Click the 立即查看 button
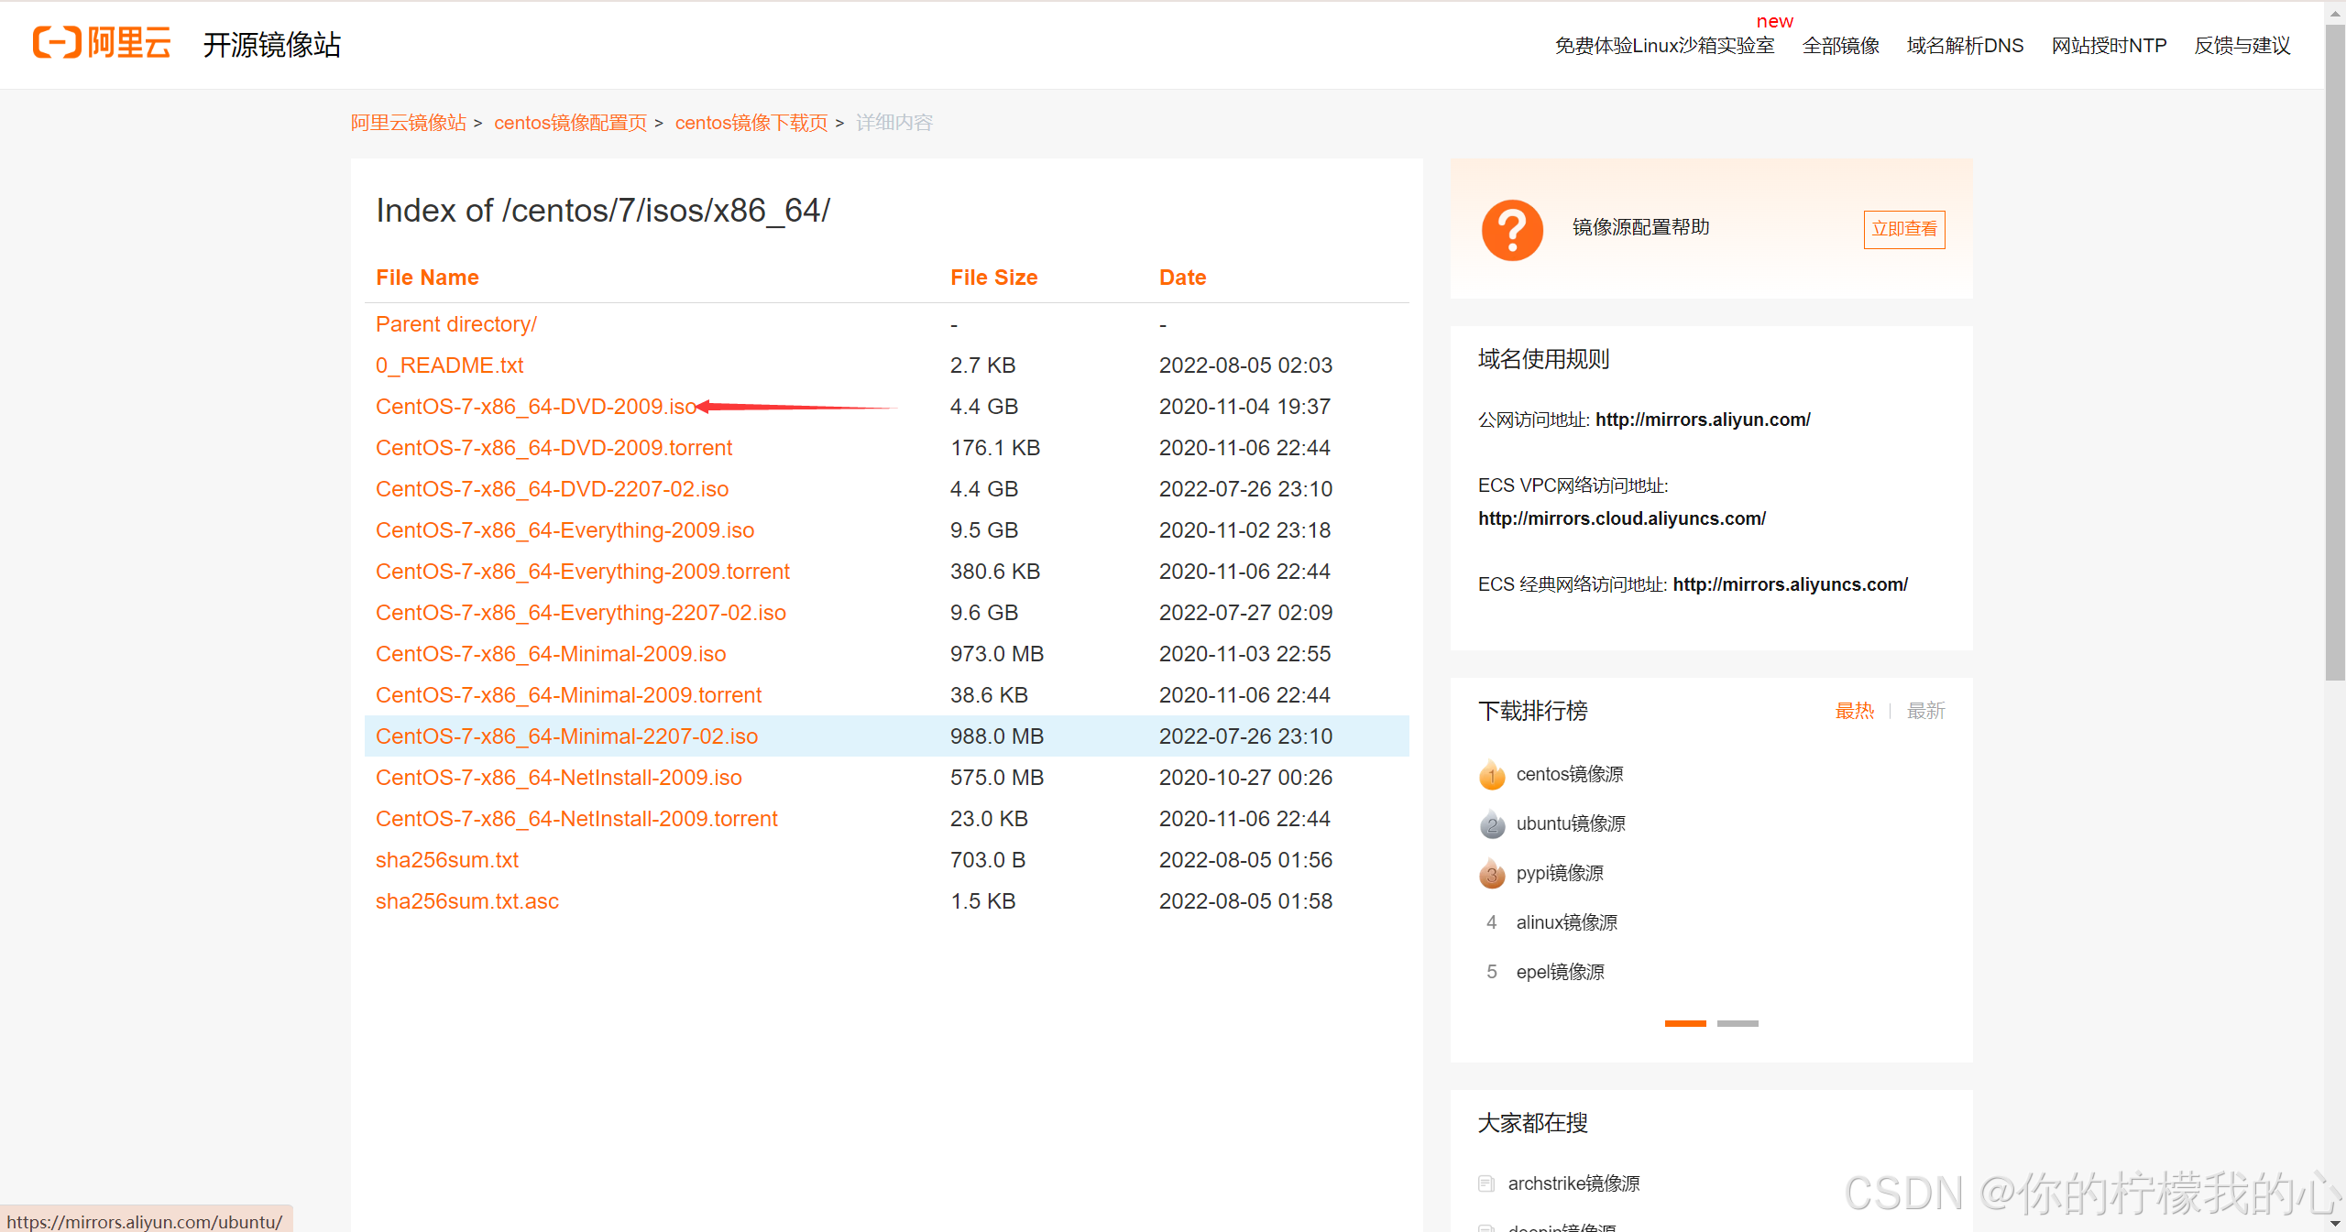 point(1904,229)
